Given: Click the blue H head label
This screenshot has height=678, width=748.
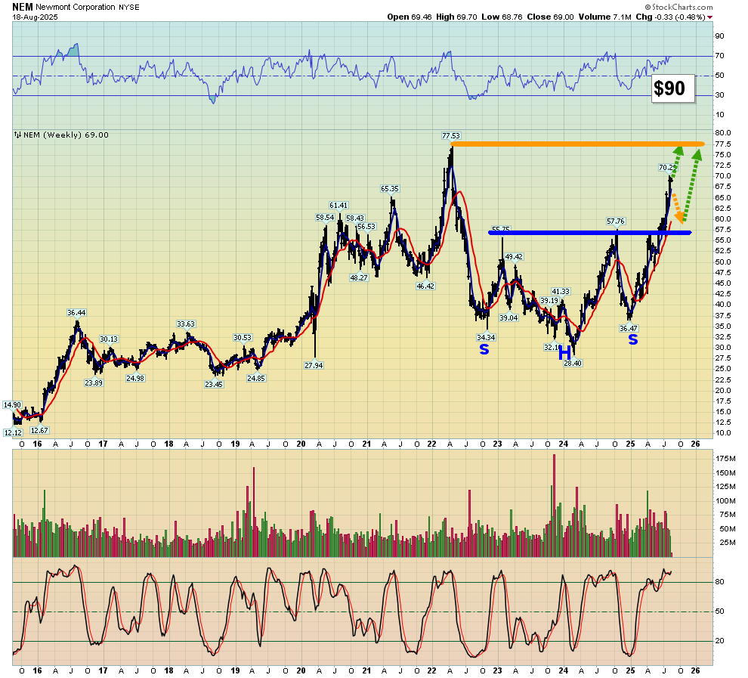Looking at the screenshot, I should tap(564, 352).
